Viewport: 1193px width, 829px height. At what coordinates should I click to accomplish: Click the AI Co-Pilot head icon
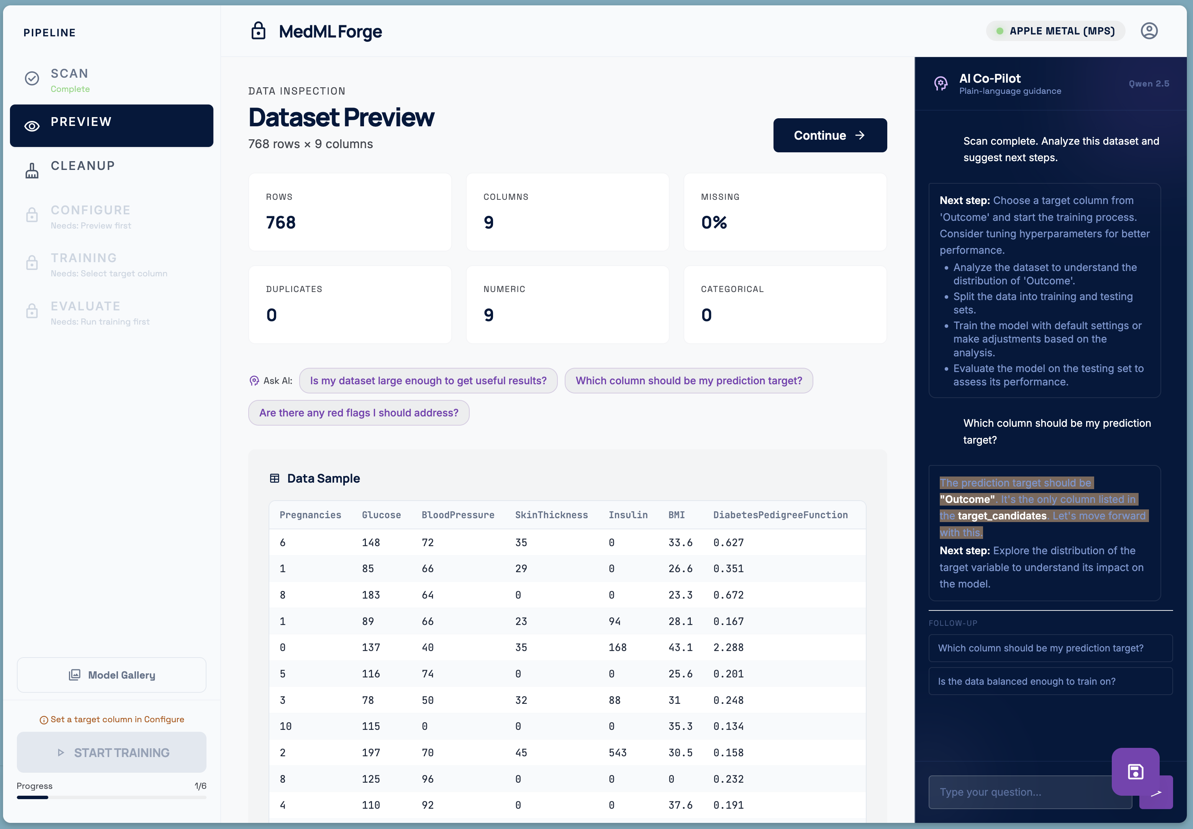coord(941,83)
